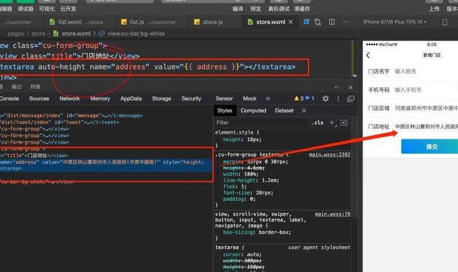458x272 pixels.
Task: Click the 编译 compile label
Action: [x=238, y=9]
